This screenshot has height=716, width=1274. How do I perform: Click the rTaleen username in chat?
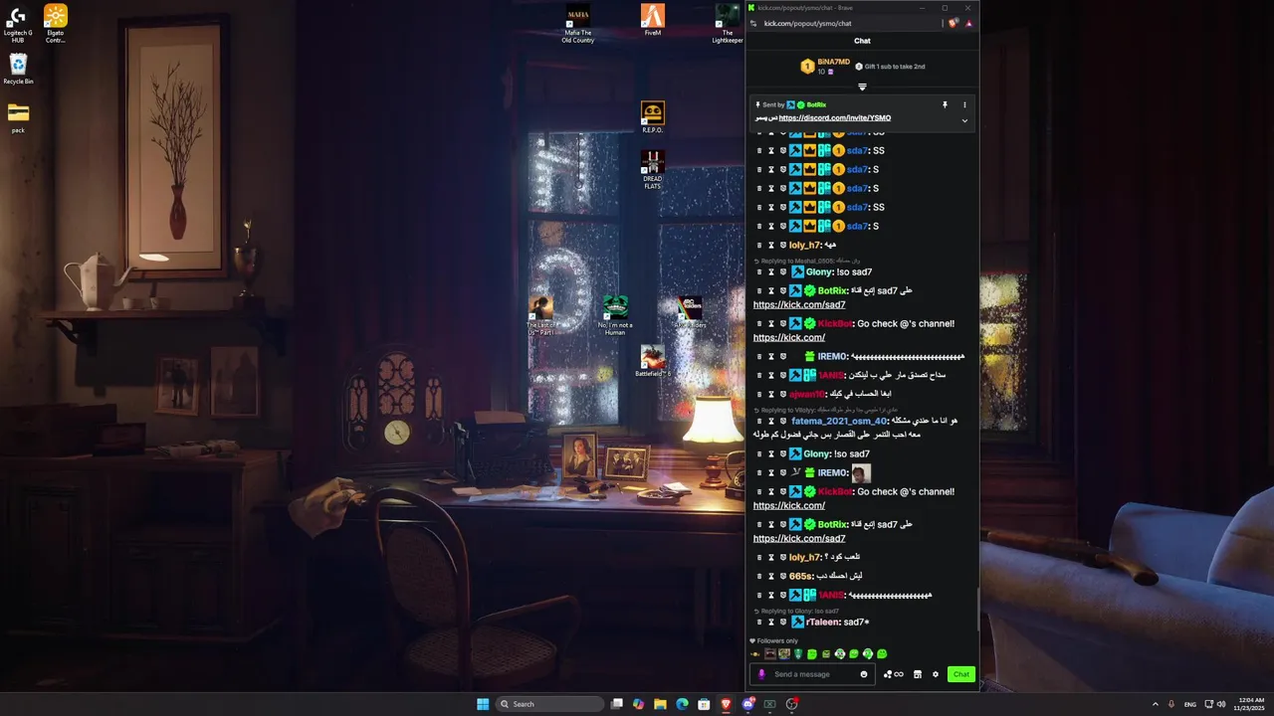pos(823,622)
